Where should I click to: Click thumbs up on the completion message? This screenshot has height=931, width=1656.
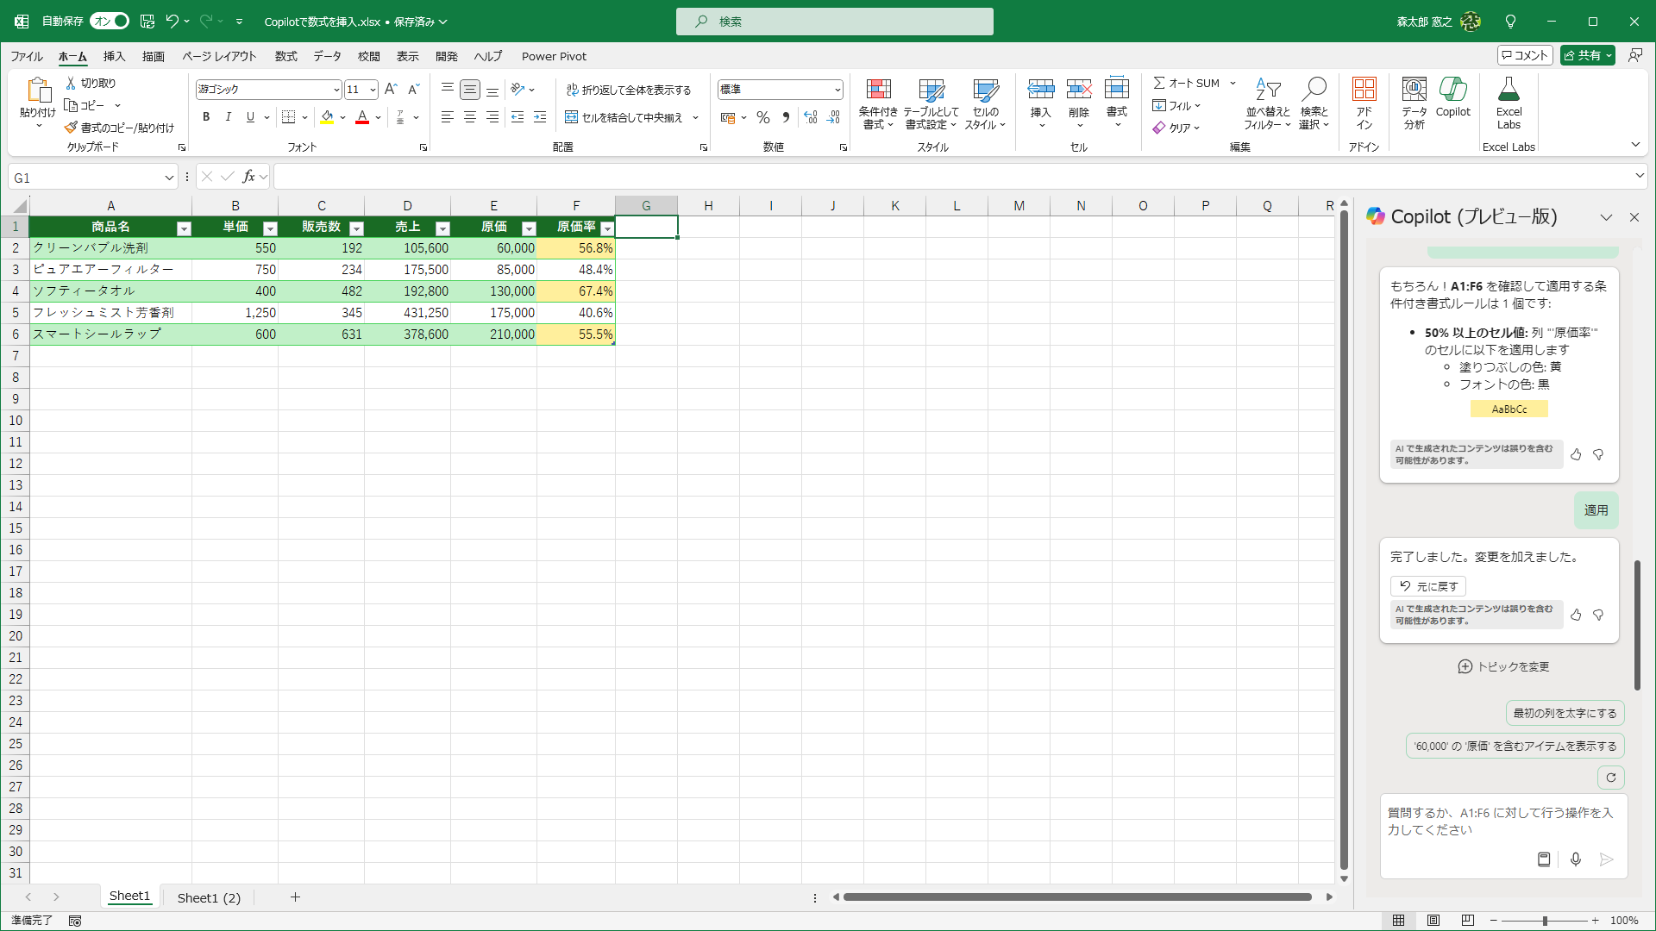coord(1576,615)
